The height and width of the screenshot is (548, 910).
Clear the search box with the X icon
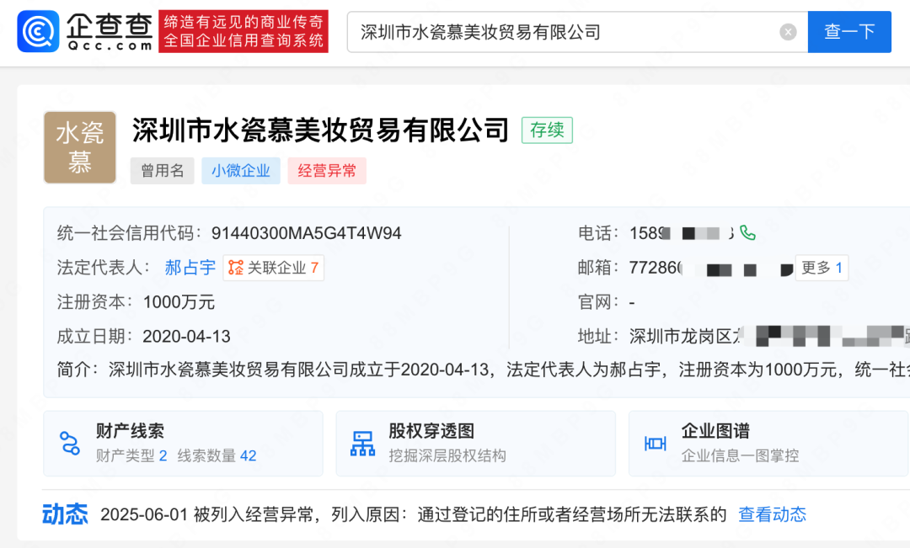pos(788,31)
